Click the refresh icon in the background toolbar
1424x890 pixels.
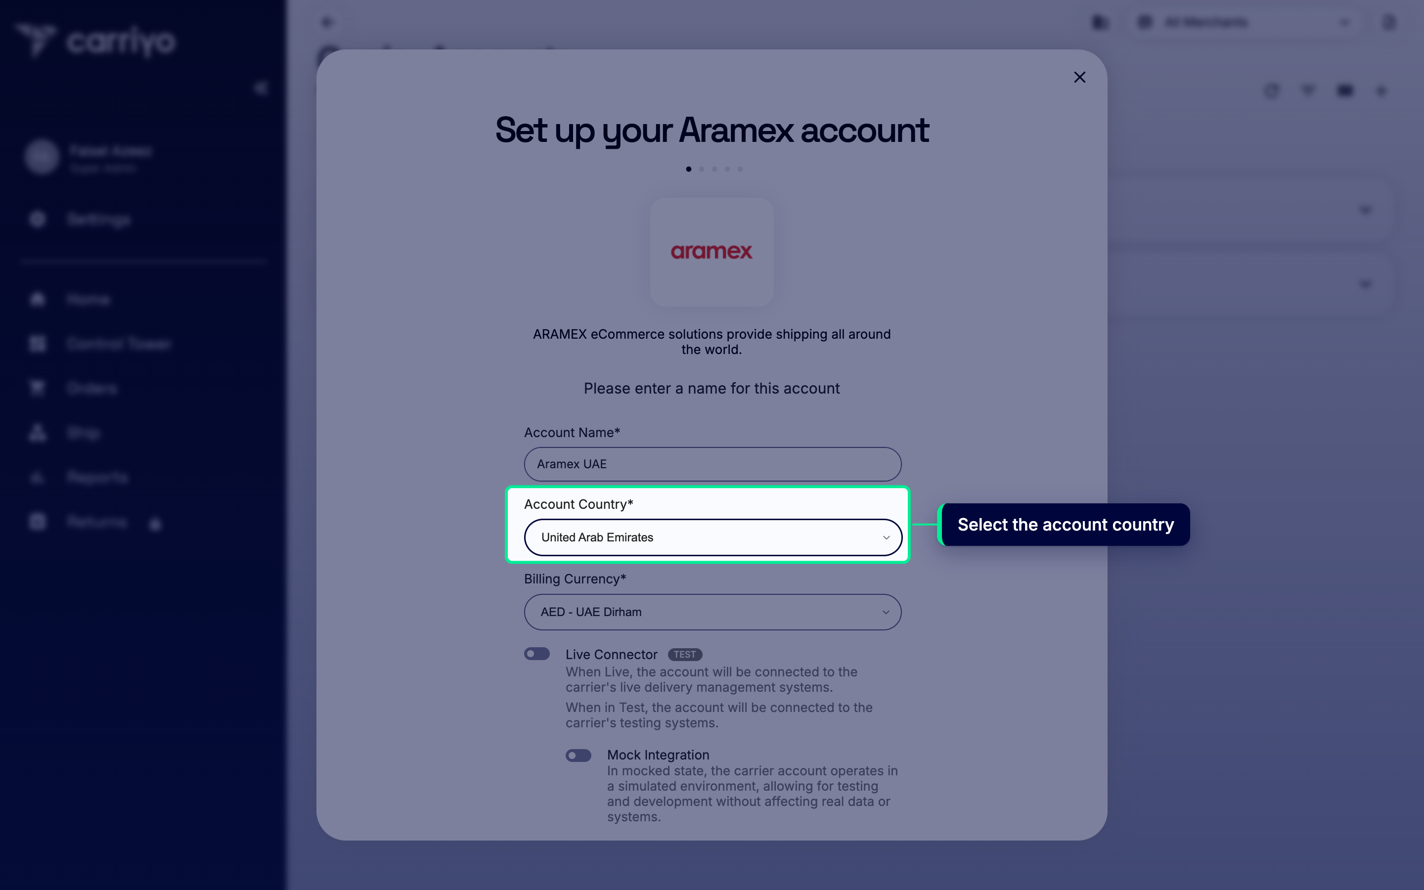click(x=1272, y=90)
